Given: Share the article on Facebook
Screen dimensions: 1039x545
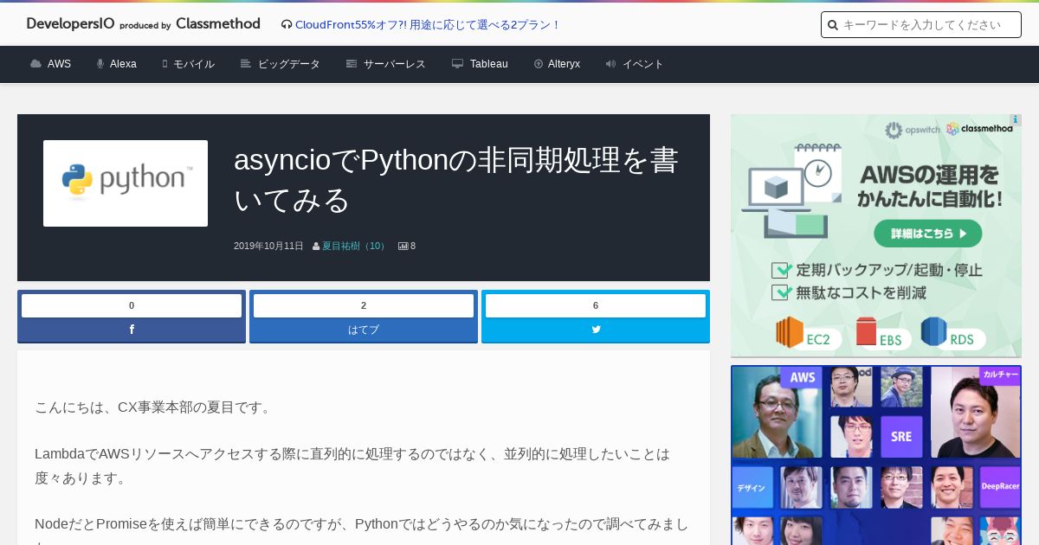Looking at the screenshot, I should (x=132, y=330).
